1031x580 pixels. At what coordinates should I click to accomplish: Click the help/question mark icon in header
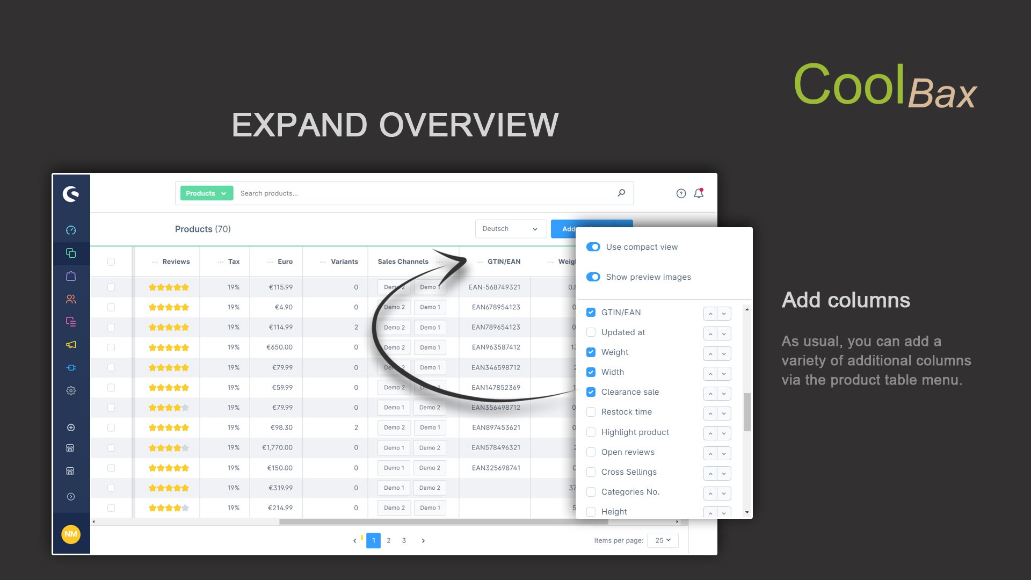[680, 193]
